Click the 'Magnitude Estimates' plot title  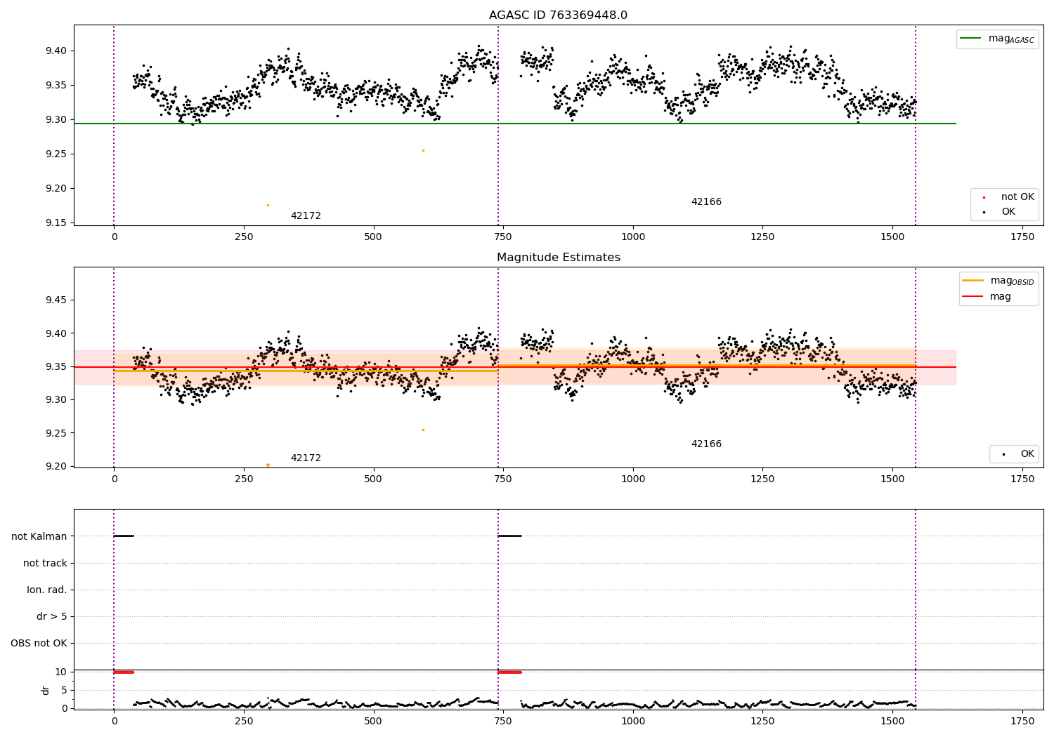tap(558, 258)
